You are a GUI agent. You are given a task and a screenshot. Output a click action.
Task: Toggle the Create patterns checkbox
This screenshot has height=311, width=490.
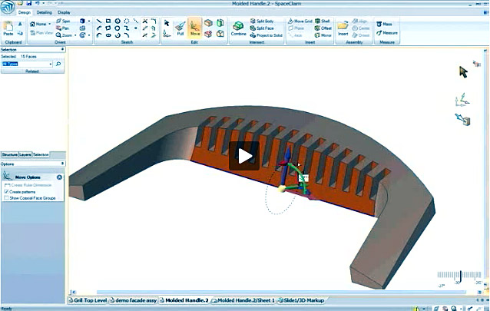(7, 191)
